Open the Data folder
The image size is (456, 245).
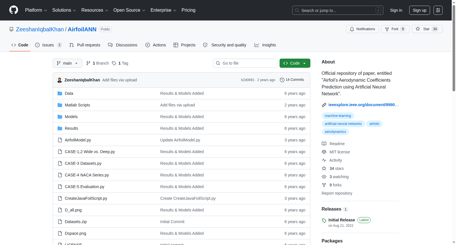coord(69,93)
